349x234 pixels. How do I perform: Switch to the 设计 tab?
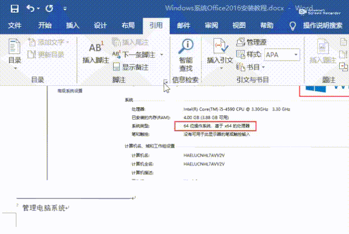click(x=100, y=25)
